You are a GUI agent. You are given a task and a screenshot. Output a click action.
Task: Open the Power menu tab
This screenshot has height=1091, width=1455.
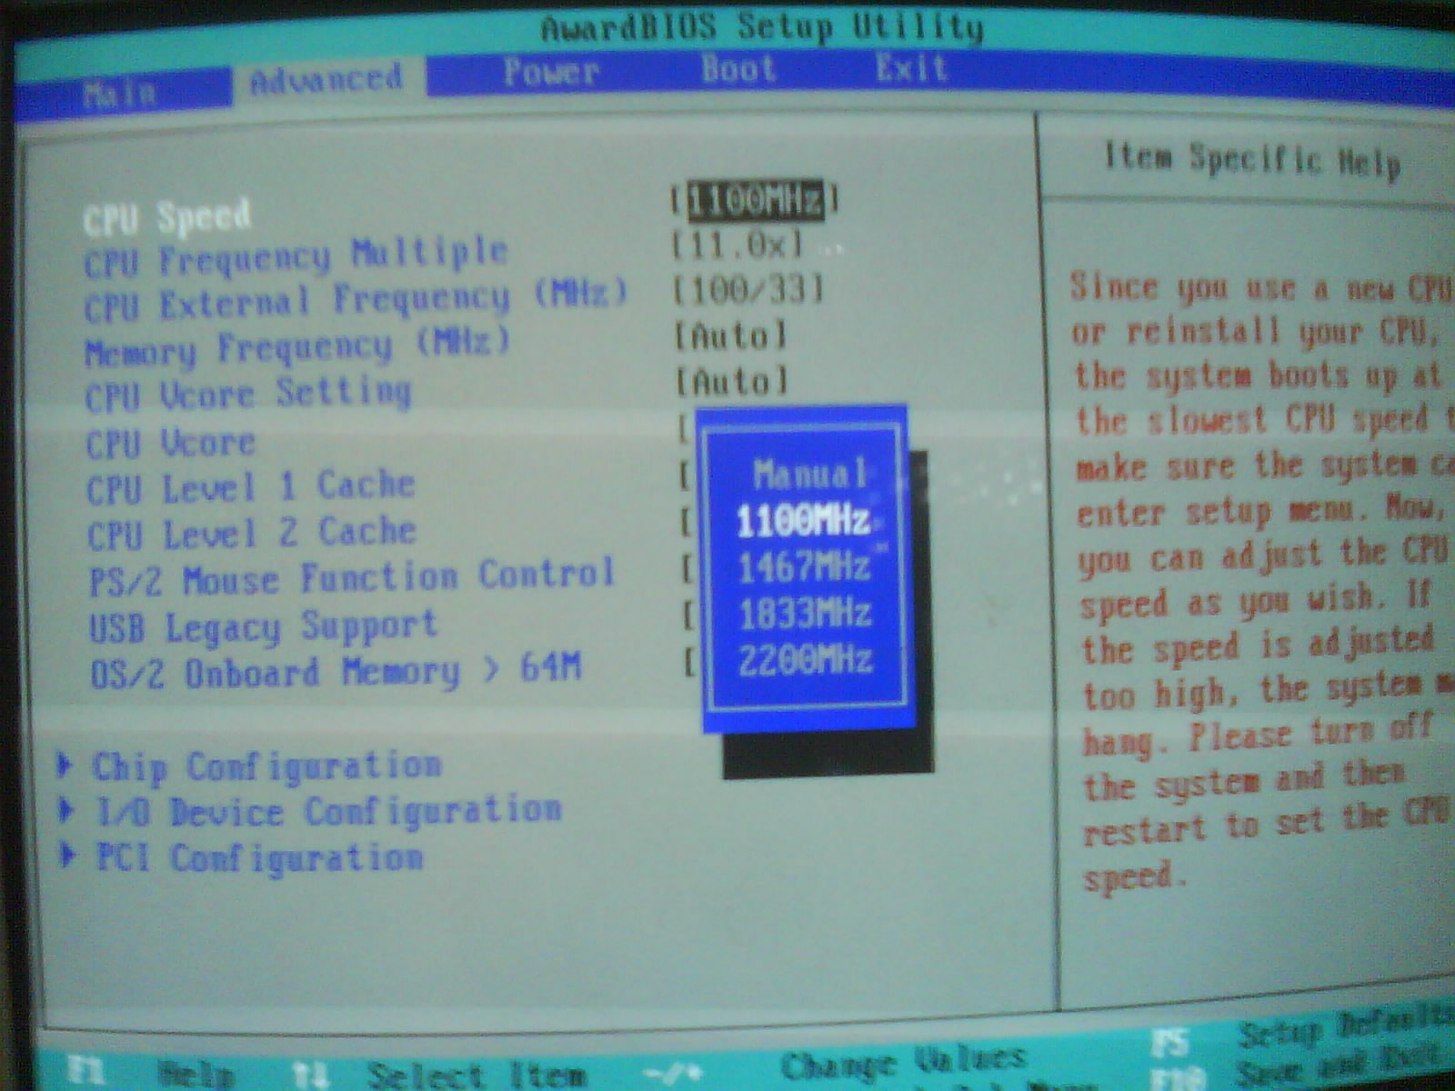(x=552, y=72)
